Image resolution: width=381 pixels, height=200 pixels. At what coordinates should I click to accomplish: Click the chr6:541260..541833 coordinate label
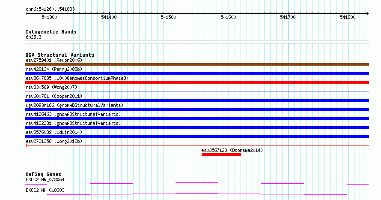coord(50,9)
